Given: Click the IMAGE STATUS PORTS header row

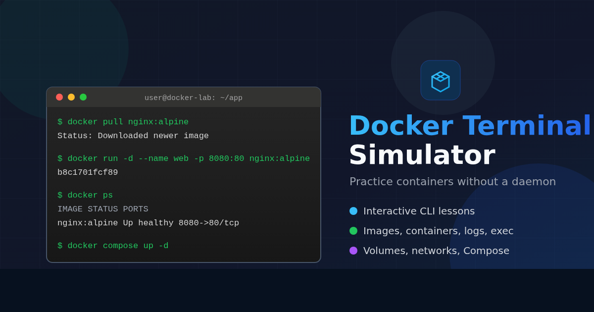Looking at the screenshot, I should [x=103, y=209].
